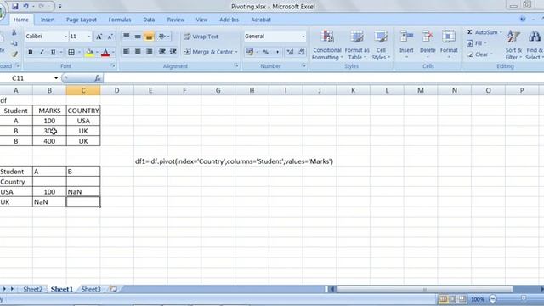Save the workbook with the Save icon

click(15, 6)
